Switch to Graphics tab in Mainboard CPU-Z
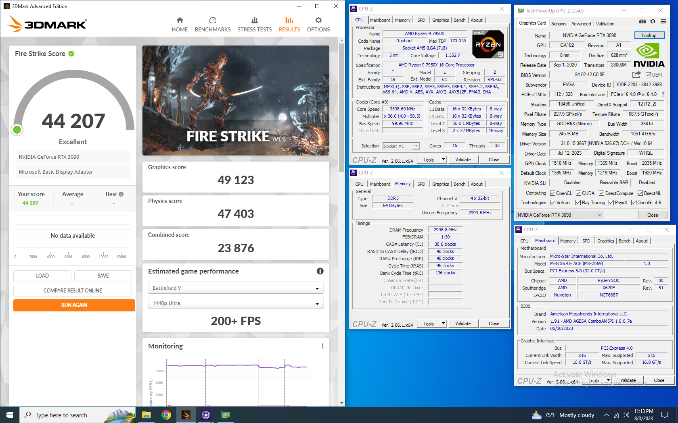The height and width of the screenshot is (423, 678). point(605,241)
